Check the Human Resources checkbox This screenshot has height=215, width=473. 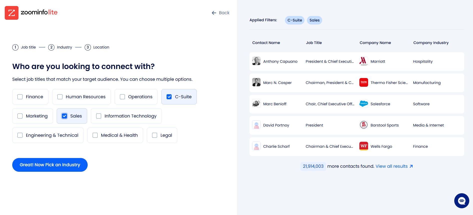60,97
